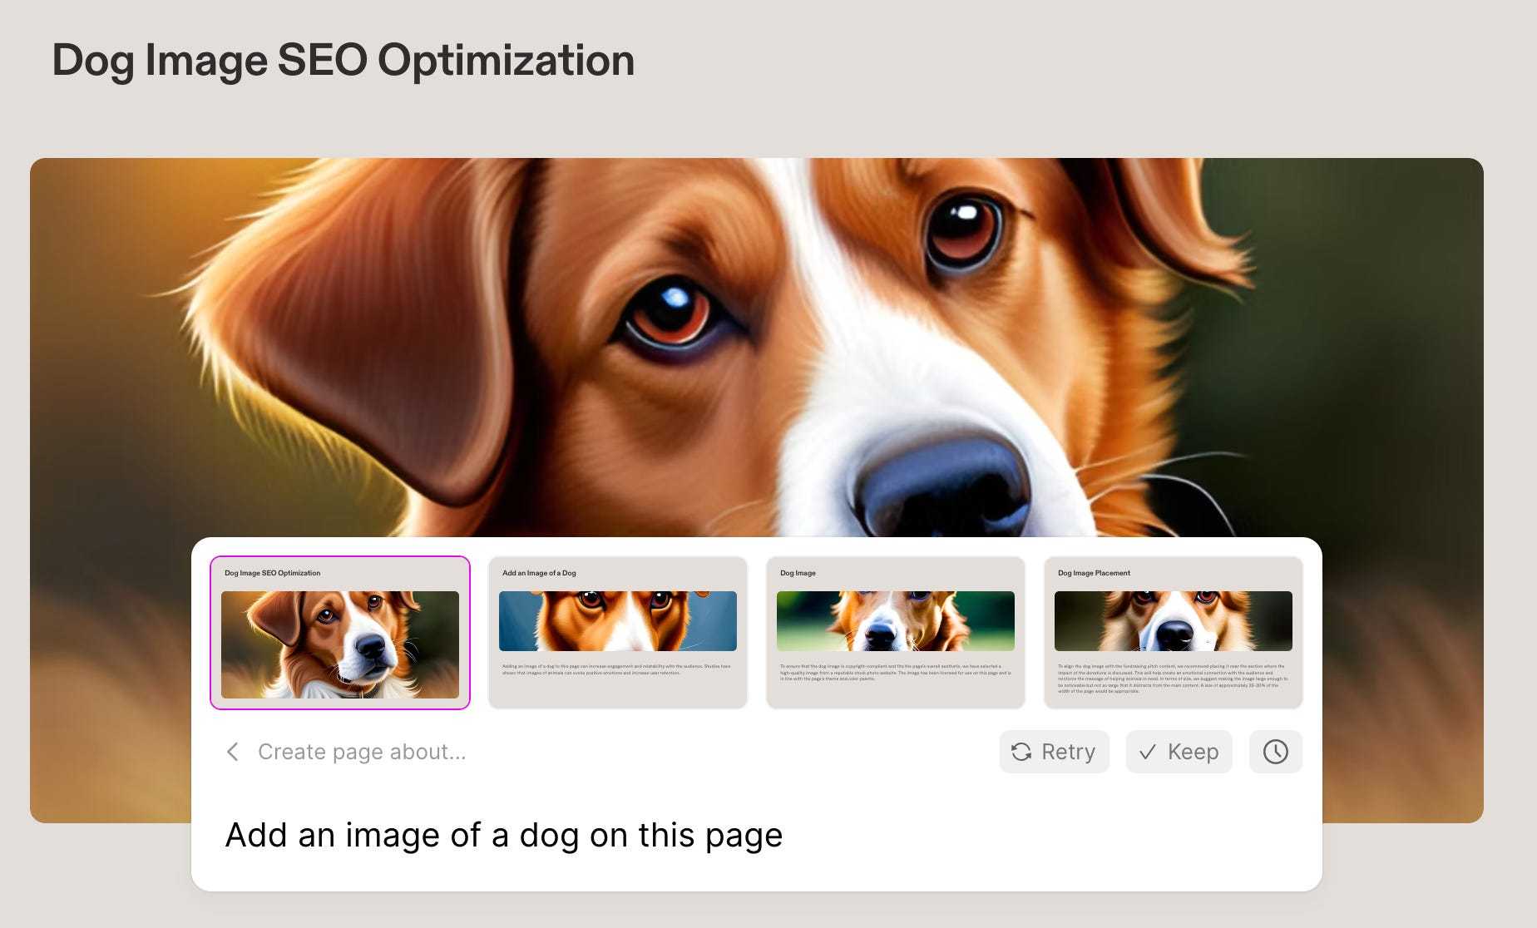The width and height of the screenshot is (1537, 928).
Task: Select the large dog image on the page
Action: coord(757,348)
